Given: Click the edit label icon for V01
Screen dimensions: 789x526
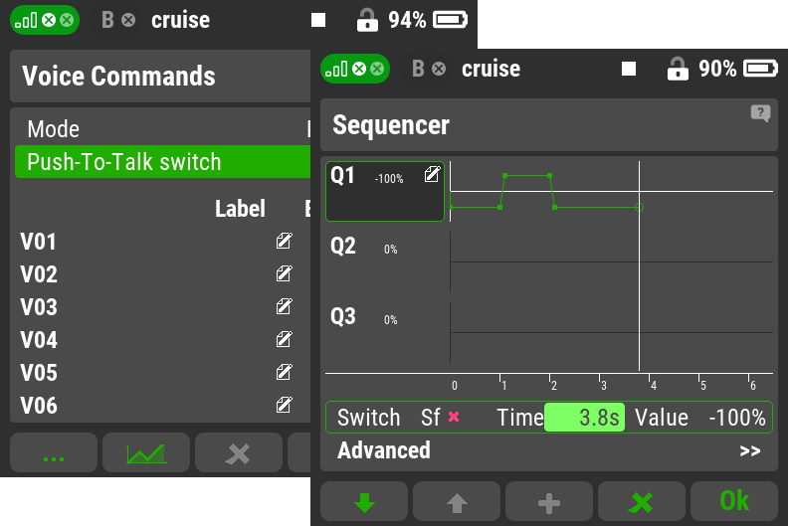Looking at the screenshot, I should coord(284,242).
